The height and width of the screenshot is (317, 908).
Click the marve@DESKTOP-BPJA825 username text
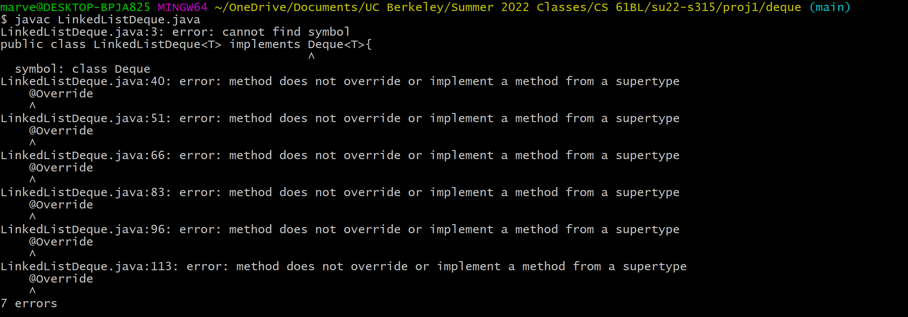[75, 7]
